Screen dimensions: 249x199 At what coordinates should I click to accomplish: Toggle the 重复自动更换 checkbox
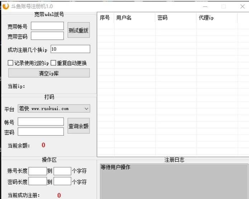[x=53, y=63]
